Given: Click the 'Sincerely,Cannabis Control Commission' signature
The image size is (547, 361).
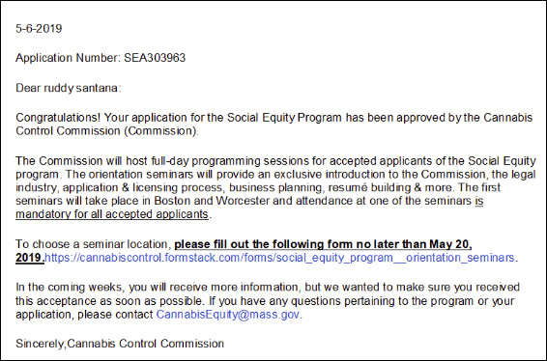Looking at the screenshot, I should tap(120, 344).
